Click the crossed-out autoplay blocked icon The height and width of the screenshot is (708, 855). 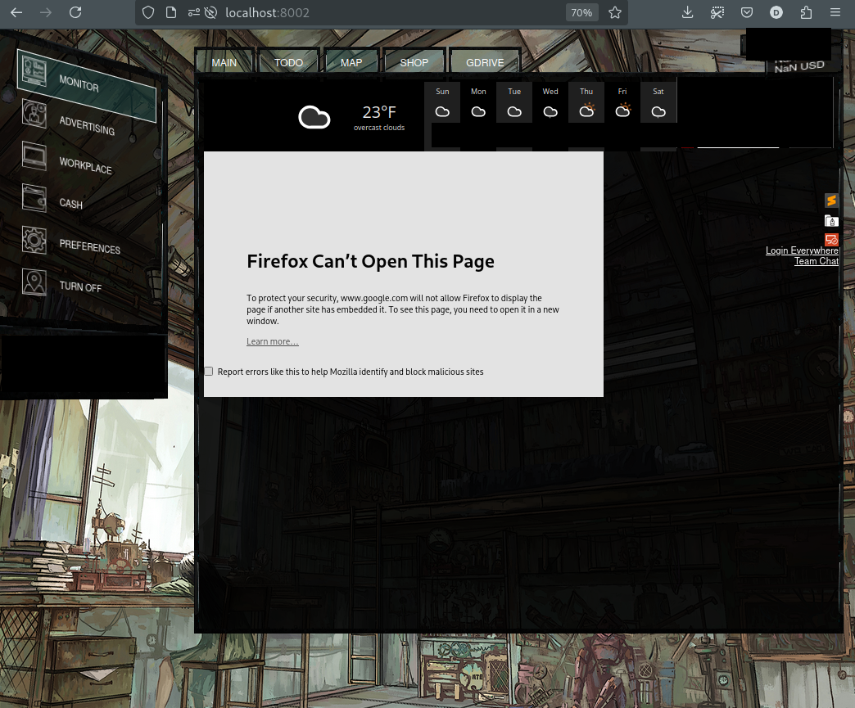(210, 12)
